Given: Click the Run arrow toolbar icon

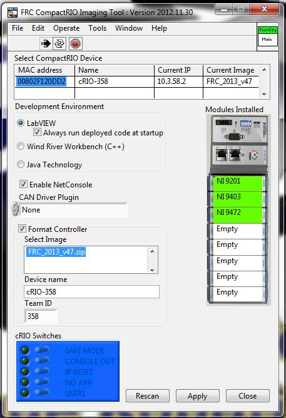Looking at the screenshot, I should coord(46,43).
